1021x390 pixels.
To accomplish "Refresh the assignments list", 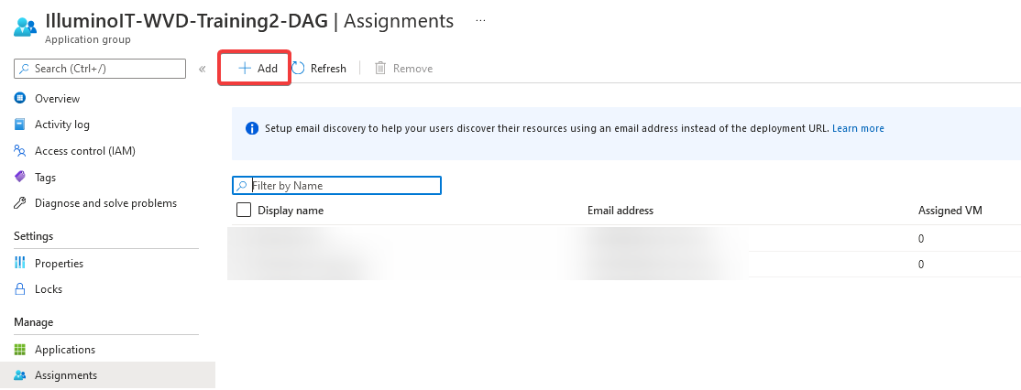I will click(x=318, y=69).
